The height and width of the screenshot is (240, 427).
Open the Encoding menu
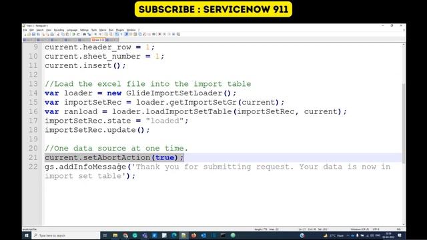pos(59,30)
